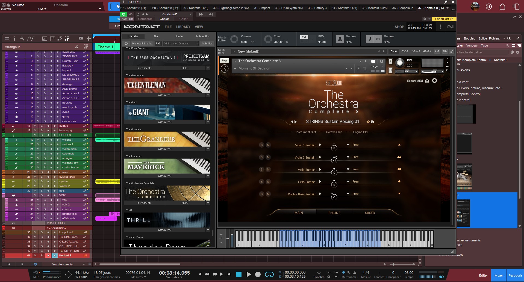
Task: Solo the Cello Sustain slot
Action: 261,182
